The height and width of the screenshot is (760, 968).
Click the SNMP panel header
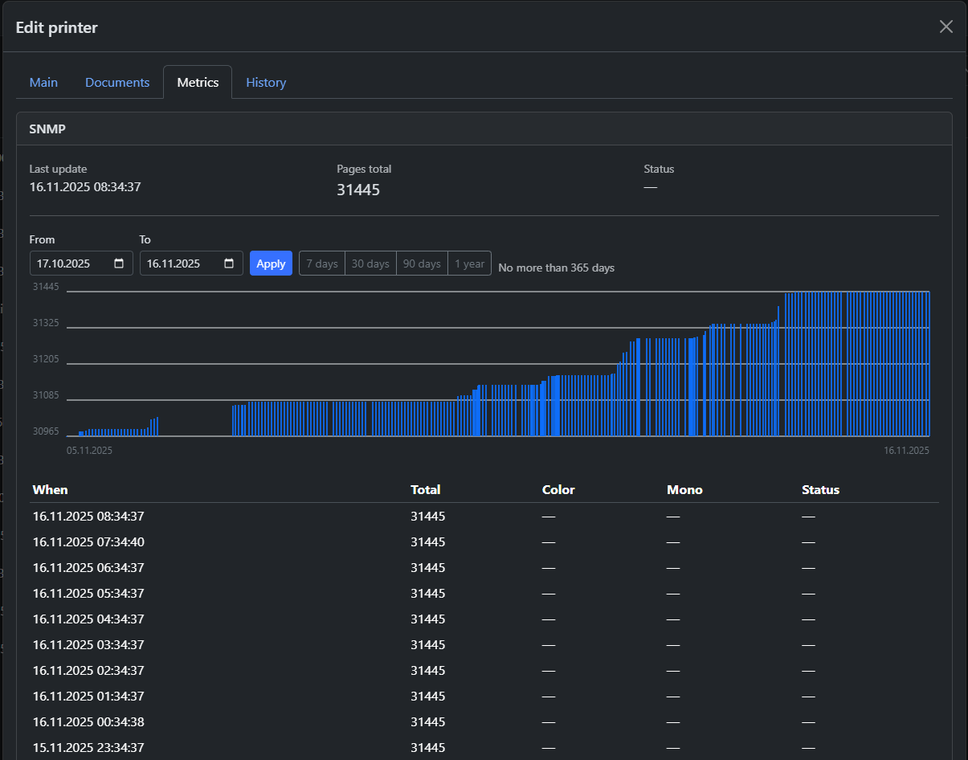pyautogui.click(x=484, y=129)
